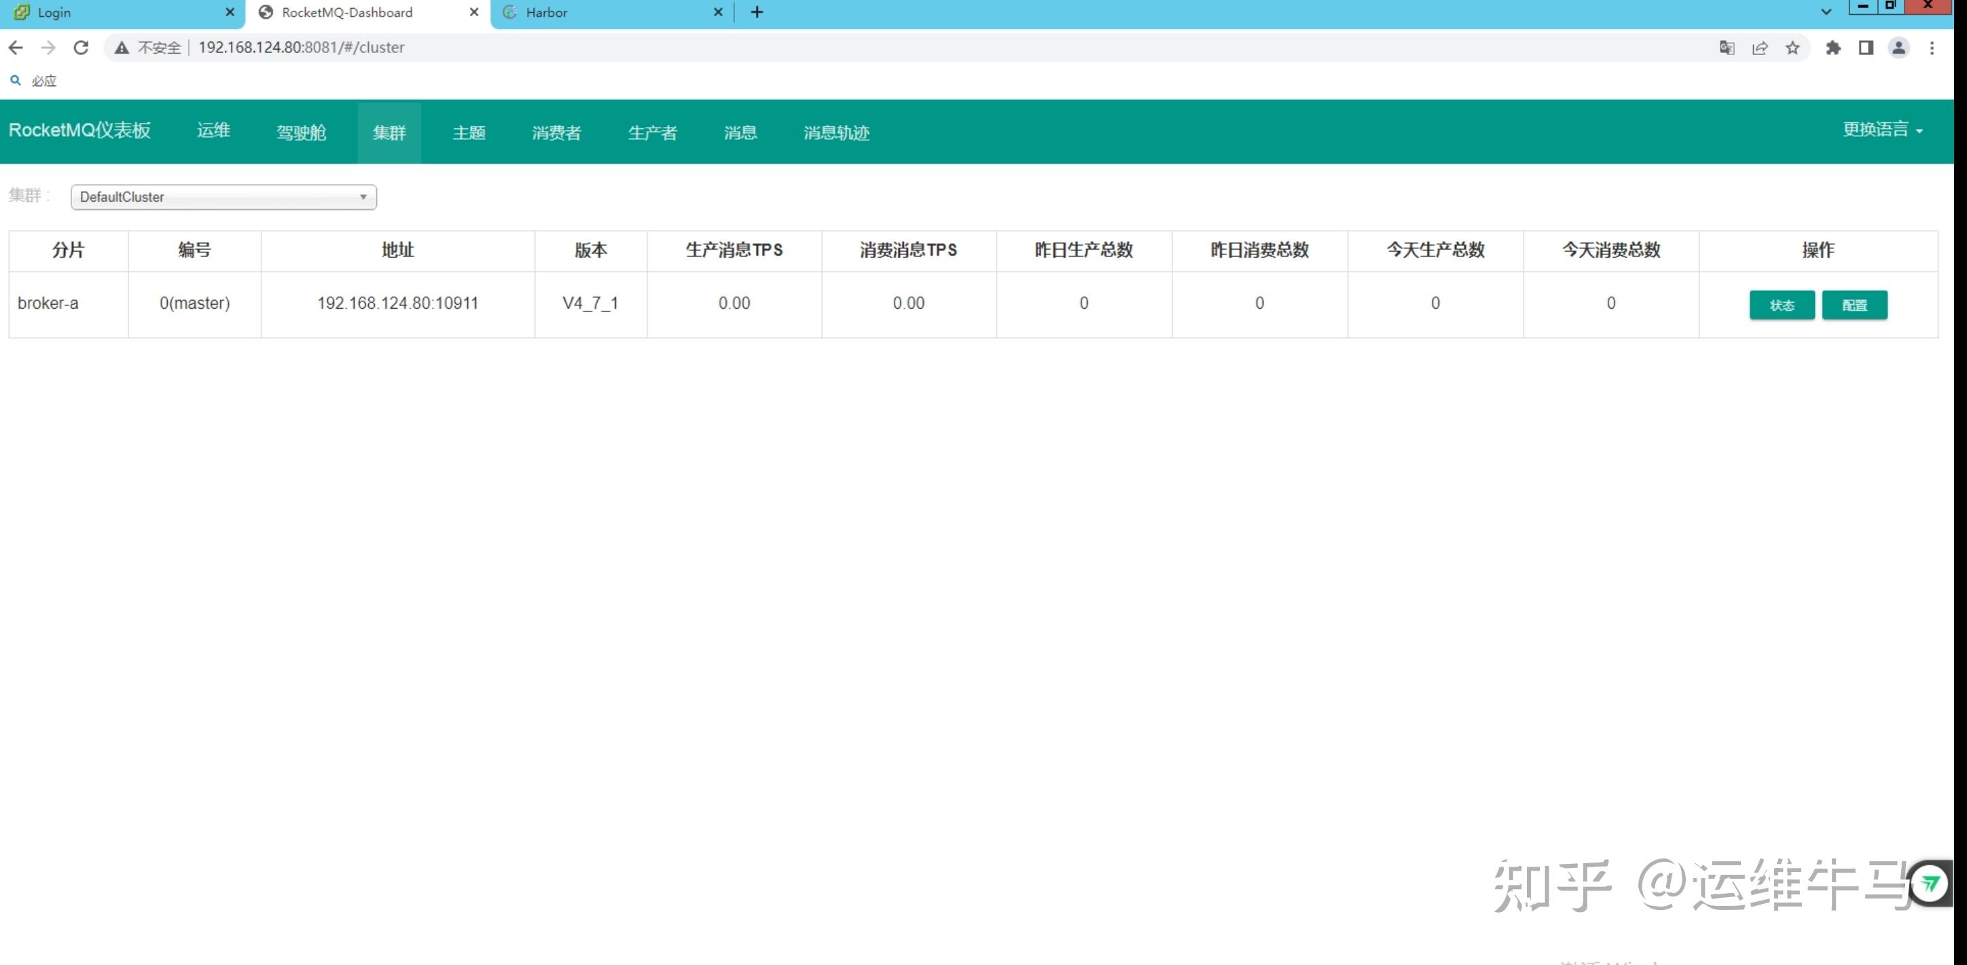Expand the DefaultCluster dropdown
Screen dimensions: 1967x965
[x=223, y=197]
